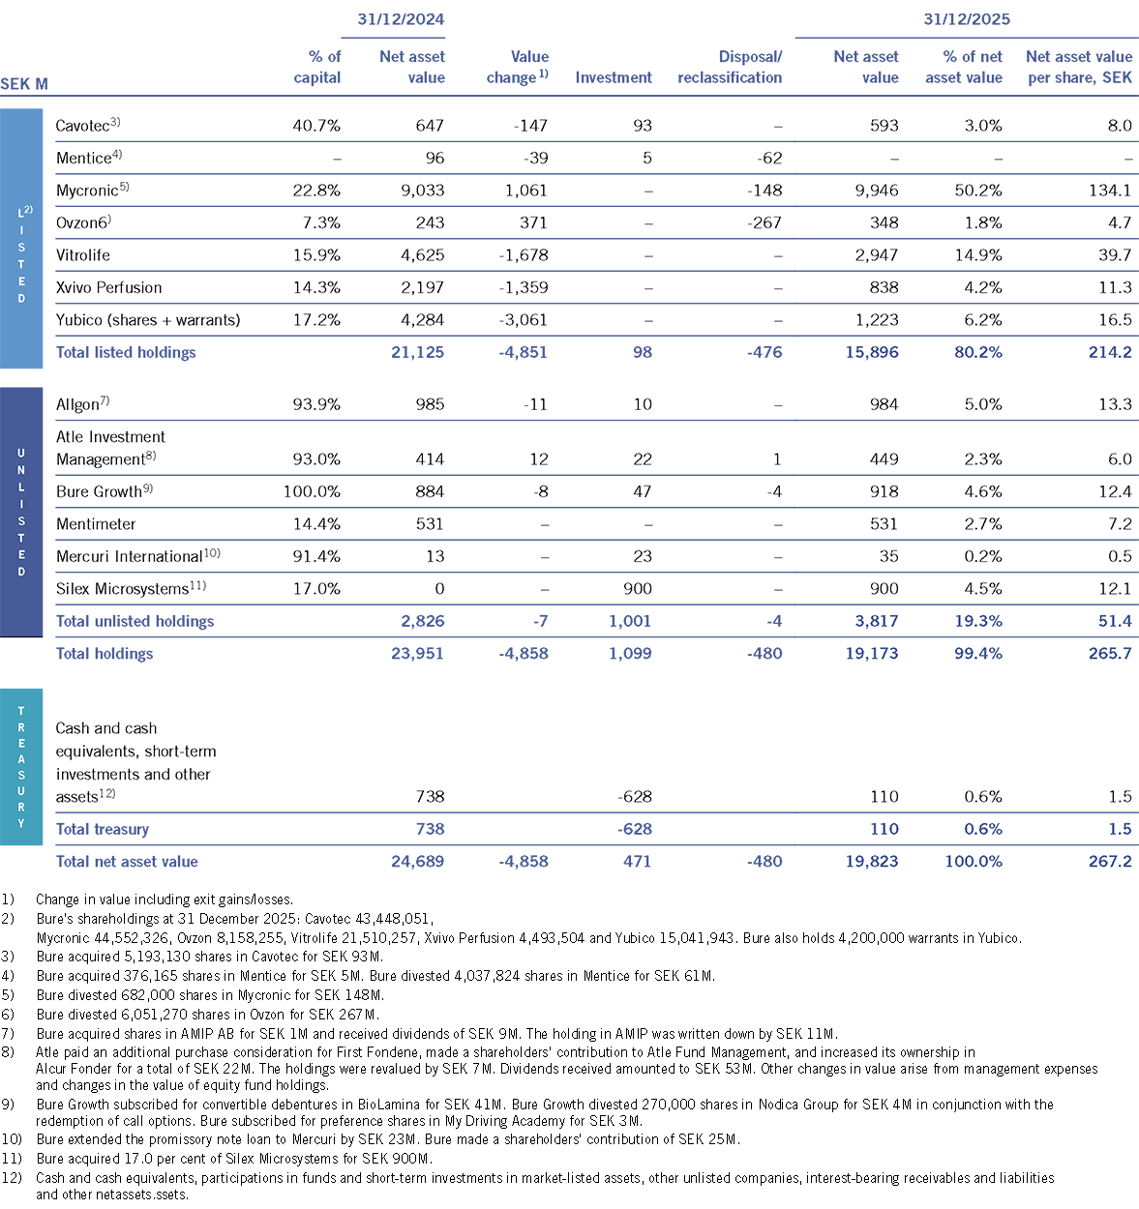This screenshot has width=1139, height=1209.
Task: Click the 267.2 per share total
Action: [x=1110, y=861]
